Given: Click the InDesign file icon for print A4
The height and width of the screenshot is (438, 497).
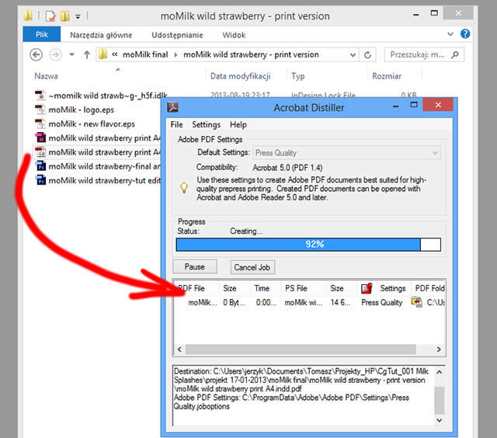Looking at the screenshot, I should 40,138.
